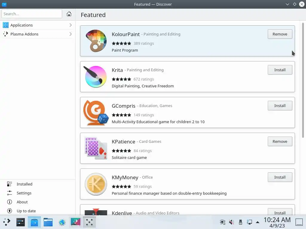Image resolution: width=306 pixels, height=229 pixels.
Task: Click the 'Digital Painting, Creative Freedom' description
Action: (x=143, y=86)
